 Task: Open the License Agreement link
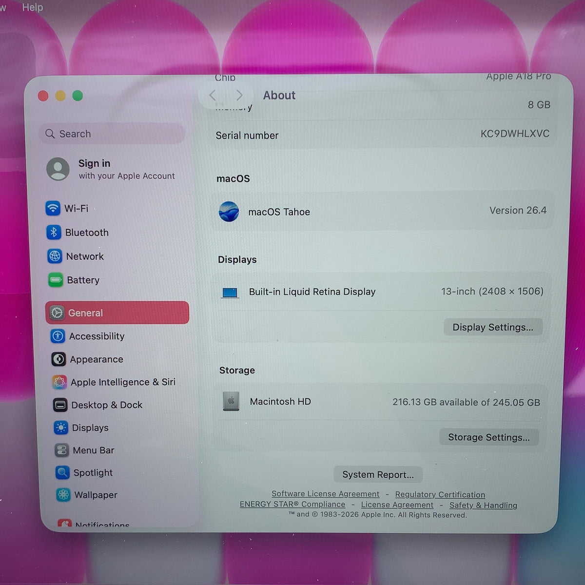coord(397,505)
